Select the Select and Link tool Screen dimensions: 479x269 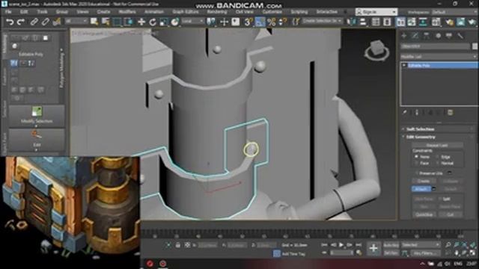[x=34, y=22]
